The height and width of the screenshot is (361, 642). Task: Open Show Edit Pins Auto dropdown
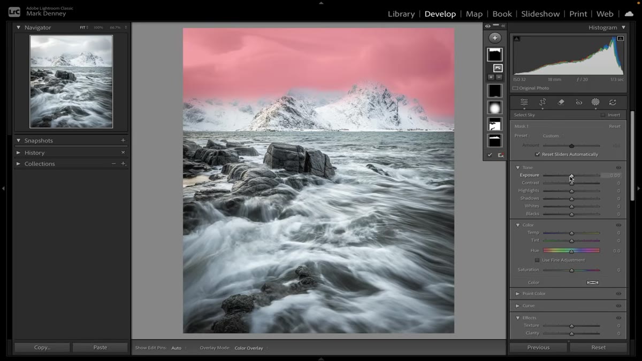click(x=179, y=348)
